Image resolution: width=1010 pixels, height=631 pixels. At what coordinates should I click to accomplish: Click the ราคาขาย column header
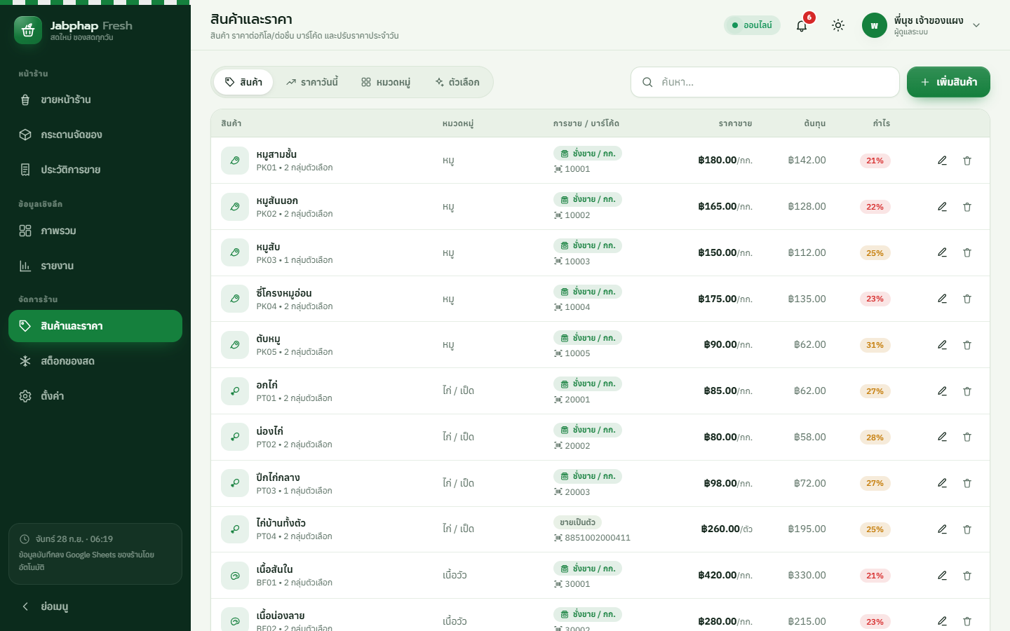click(x=735, y=123)
